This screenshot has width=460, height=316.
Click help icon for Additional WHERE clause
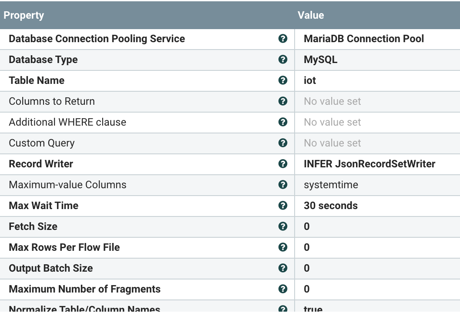pyautogui.click(x=282, y=122)
